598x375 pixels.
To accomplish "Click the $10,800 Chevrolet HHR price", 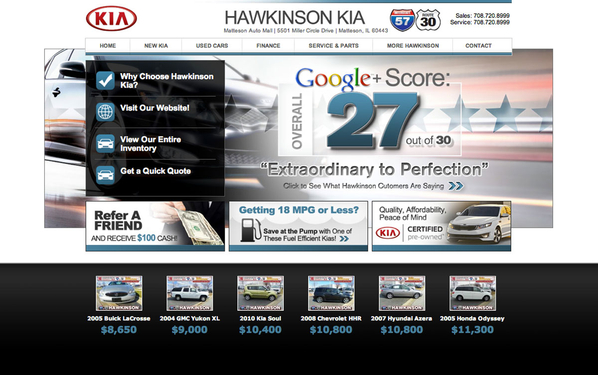I will [x=331, y=330].
